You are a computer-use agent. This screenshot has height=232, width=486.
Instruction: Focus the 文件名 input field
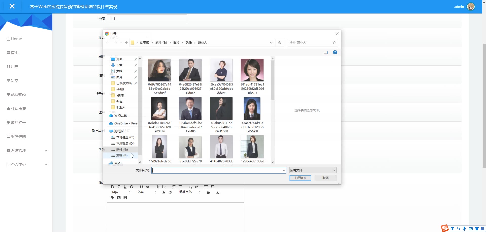219,170
